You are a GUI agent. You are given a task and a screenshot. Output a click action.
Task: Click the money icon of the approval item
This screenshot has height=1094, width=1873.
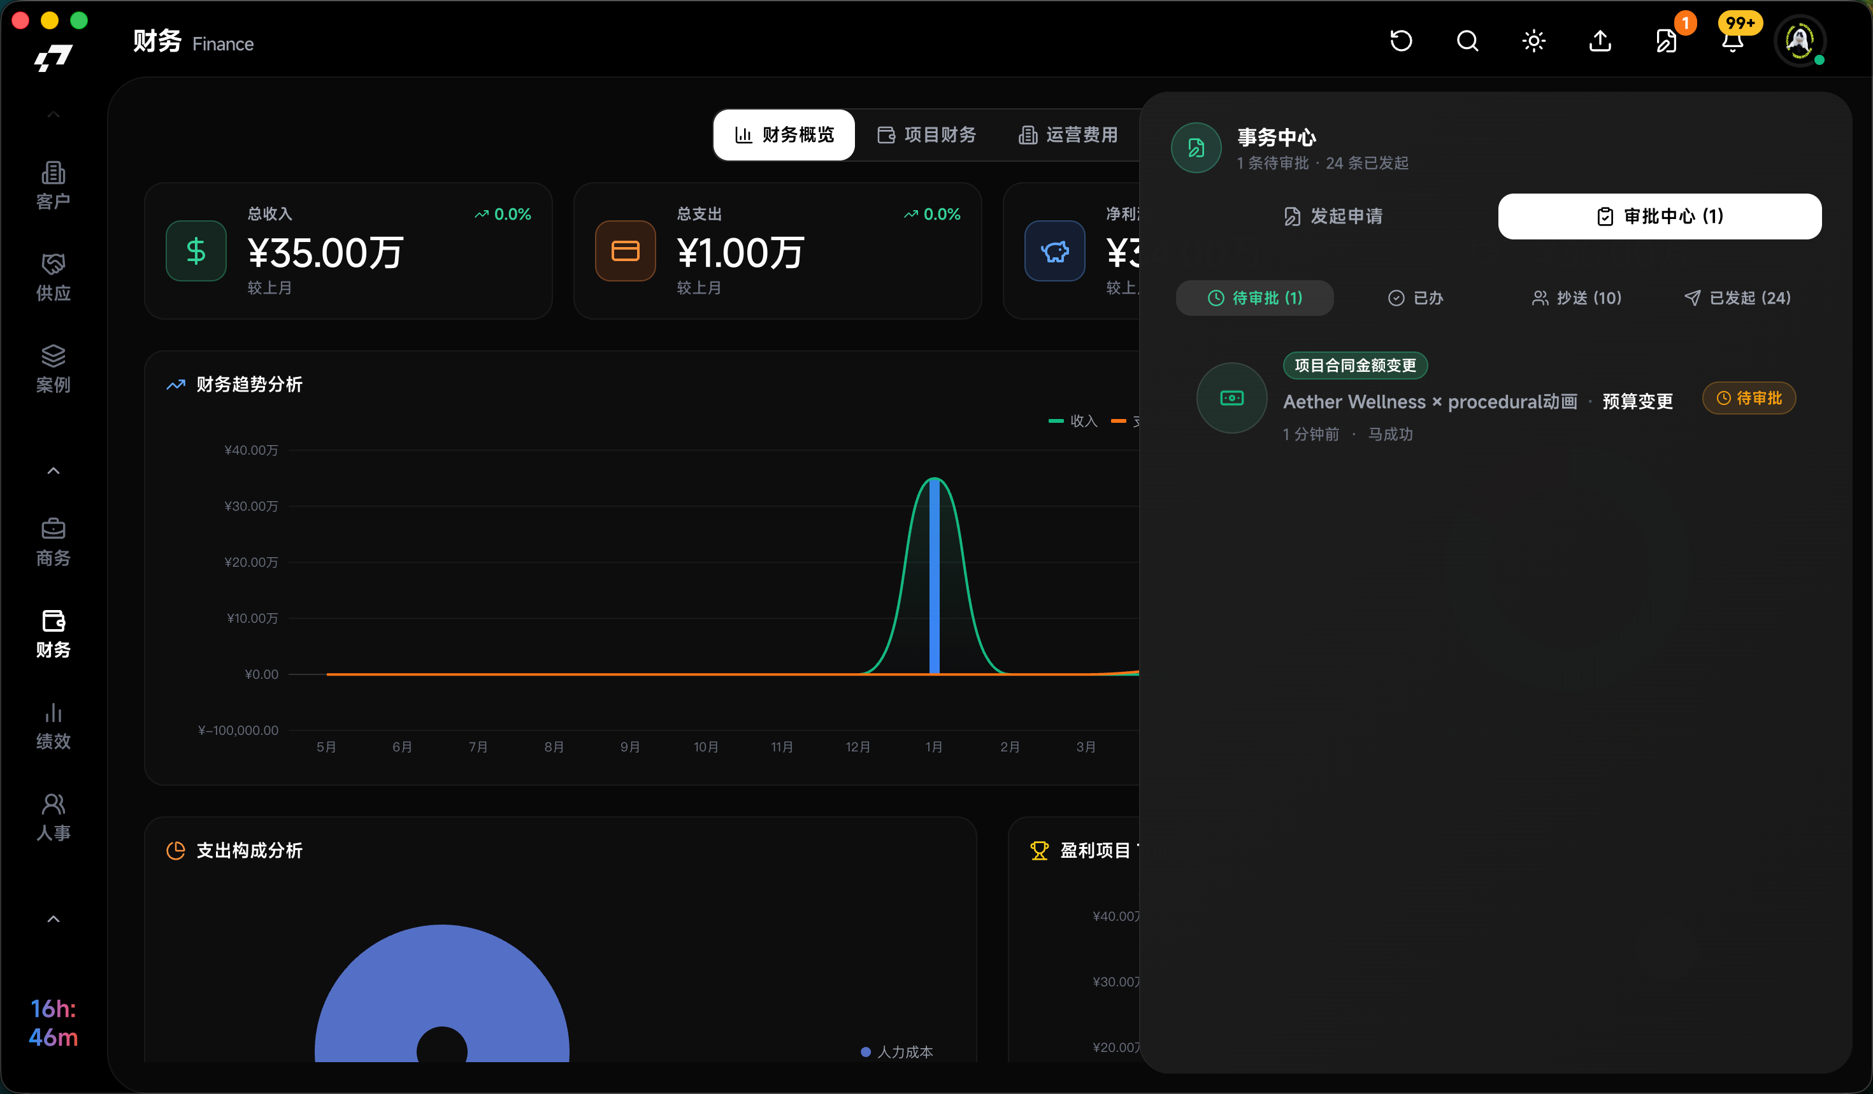1231,398
